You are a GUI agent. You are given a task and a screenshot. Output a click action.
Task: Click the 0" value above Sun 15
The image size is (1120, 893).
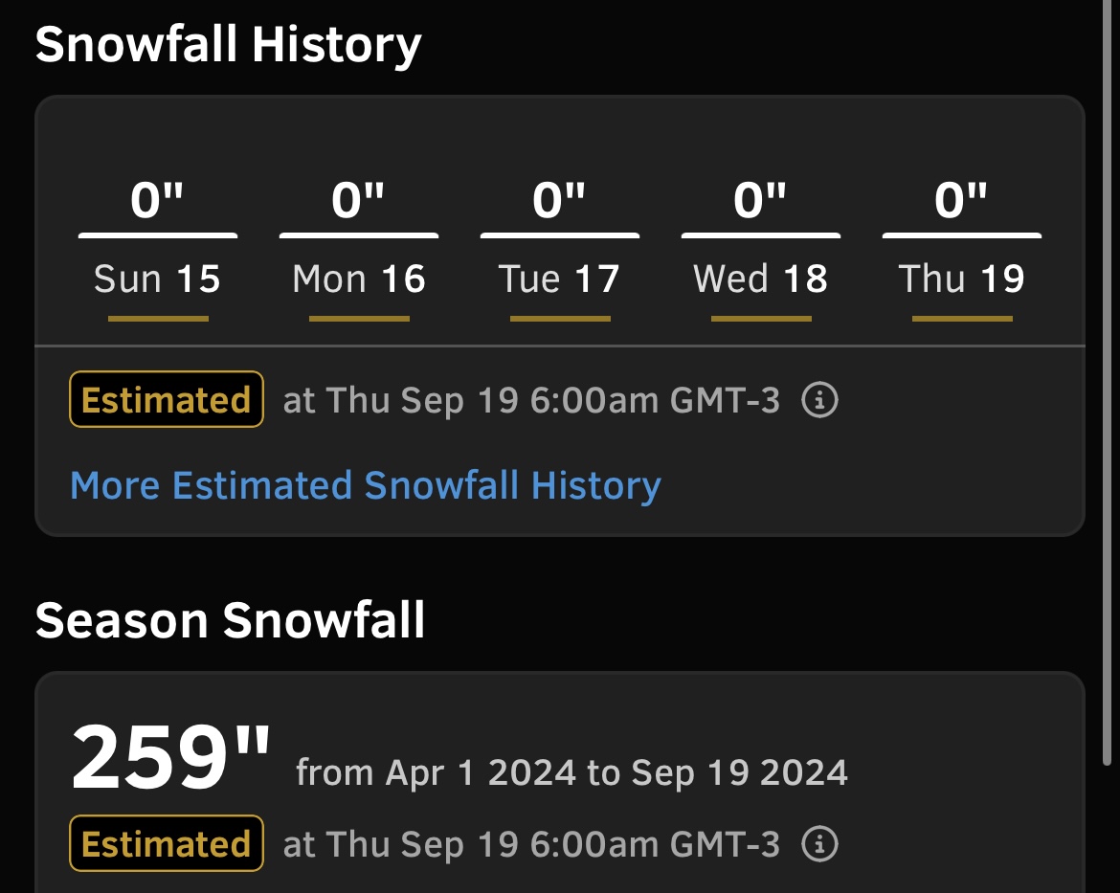tap(157, 199)
